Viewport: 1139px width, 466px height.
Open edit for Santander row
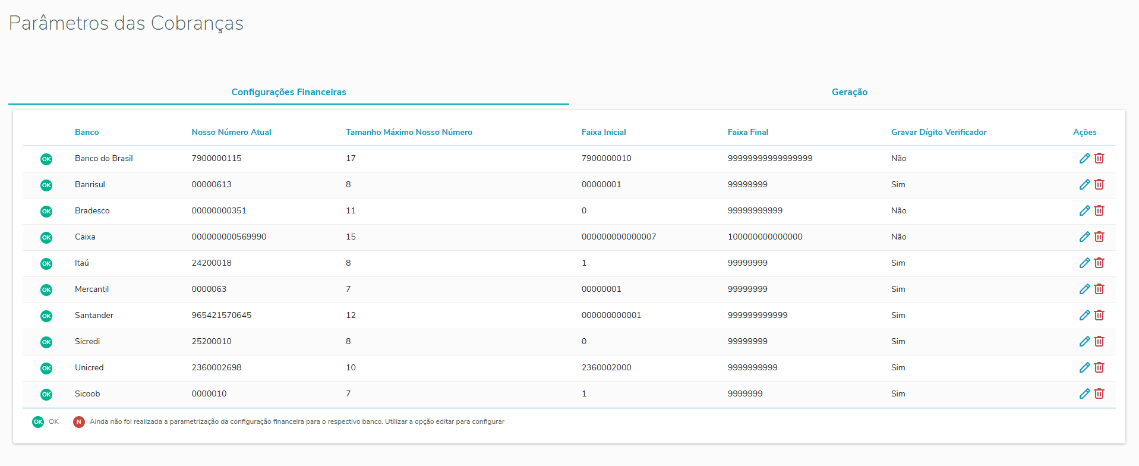tap(1084, 315)
